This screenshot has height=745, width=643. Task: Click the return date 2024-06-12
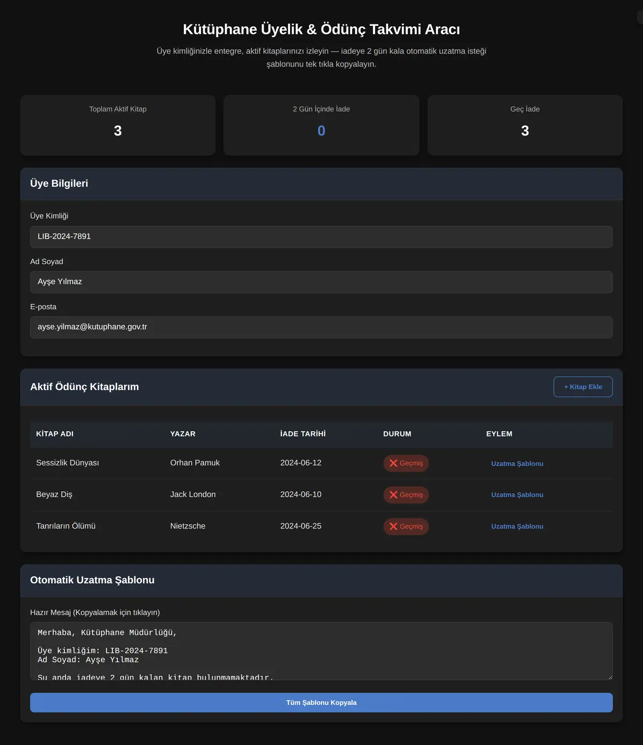click(x=301, y=463)
